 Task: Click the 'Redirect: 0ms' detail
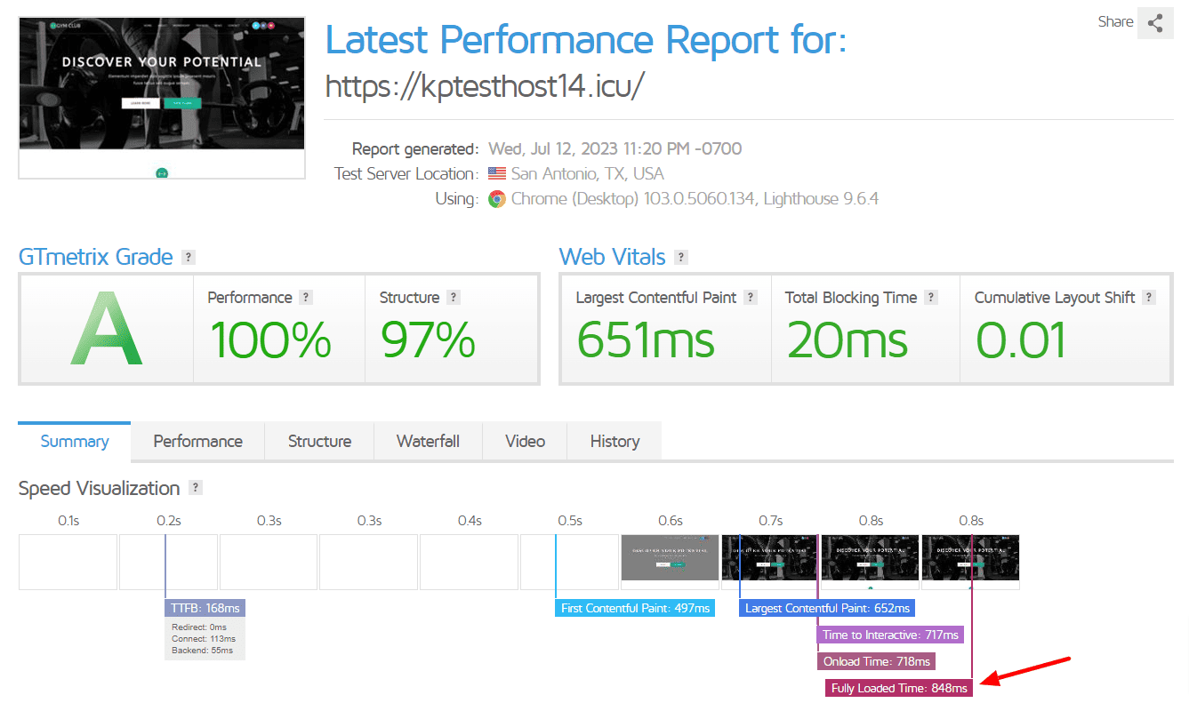199,627
